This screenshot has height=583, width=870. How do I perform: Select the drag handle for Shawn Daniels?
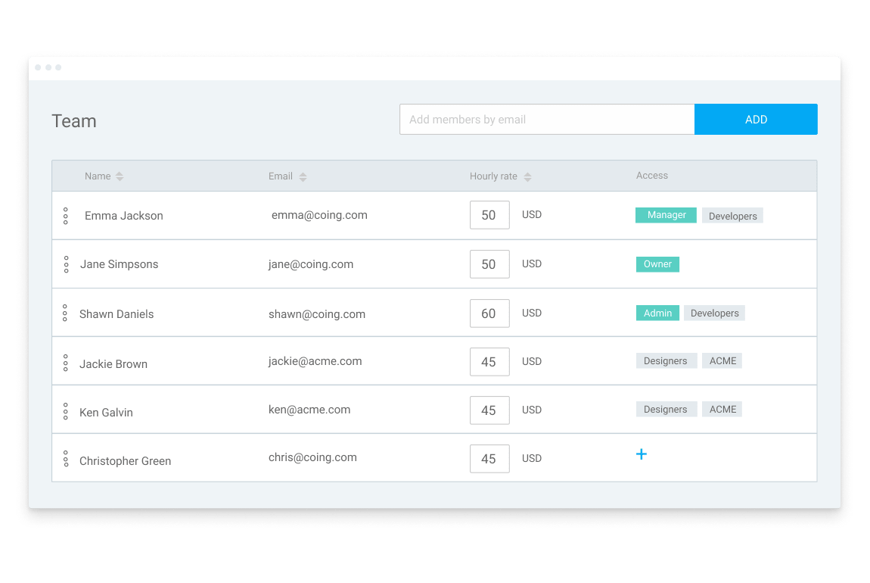coord(66,312)
